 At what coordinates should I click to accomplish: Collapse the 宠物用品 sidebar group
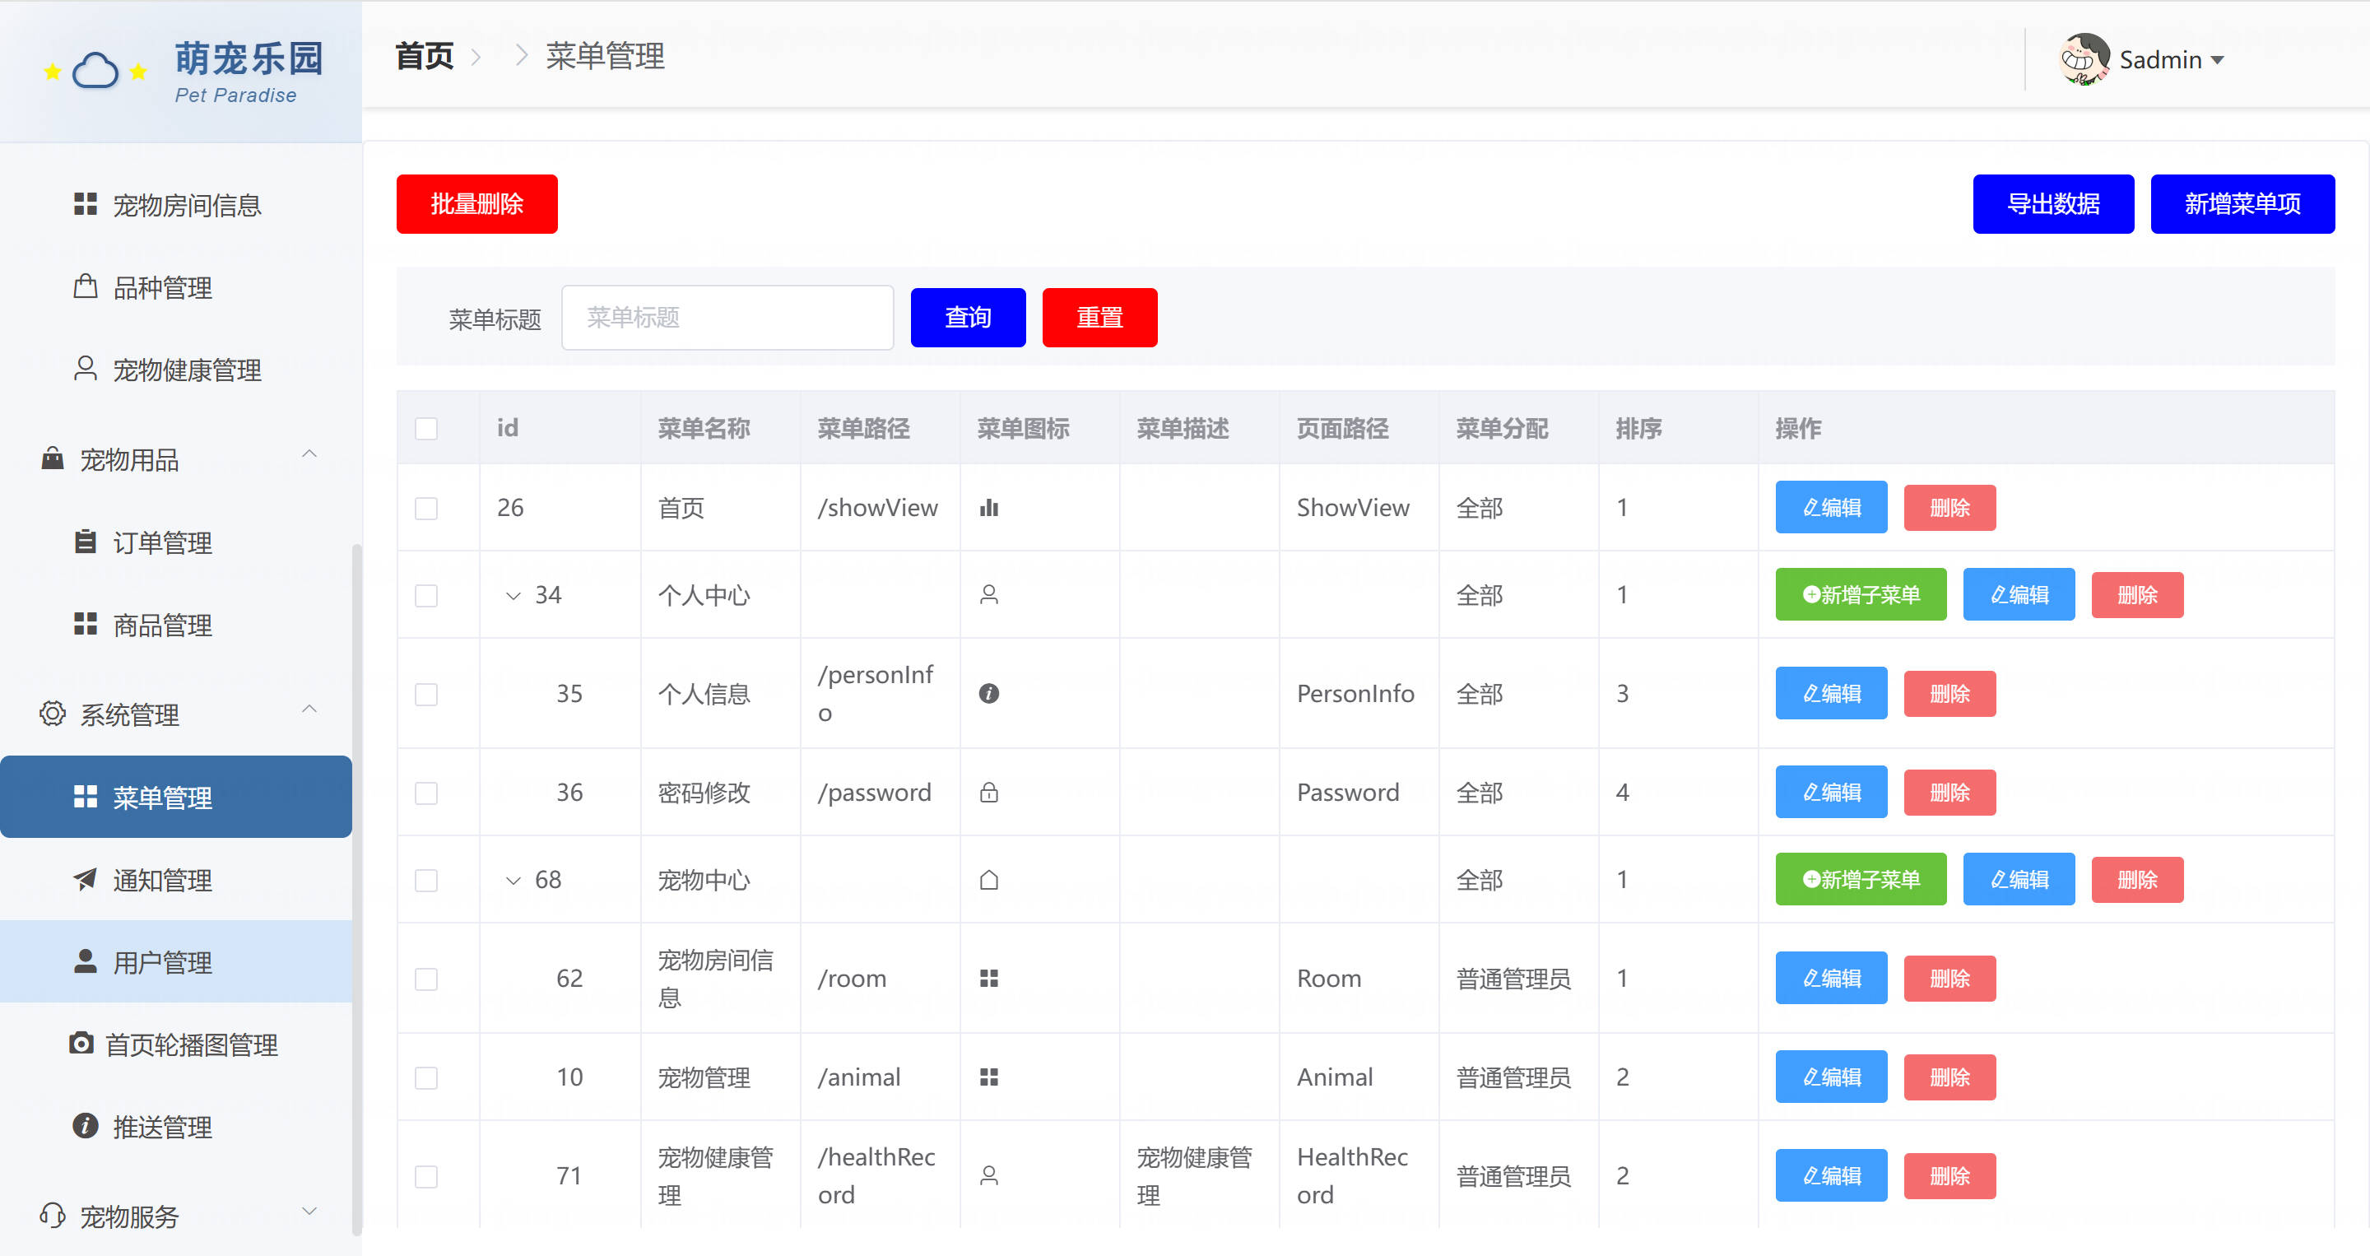(x=310, y=454)
